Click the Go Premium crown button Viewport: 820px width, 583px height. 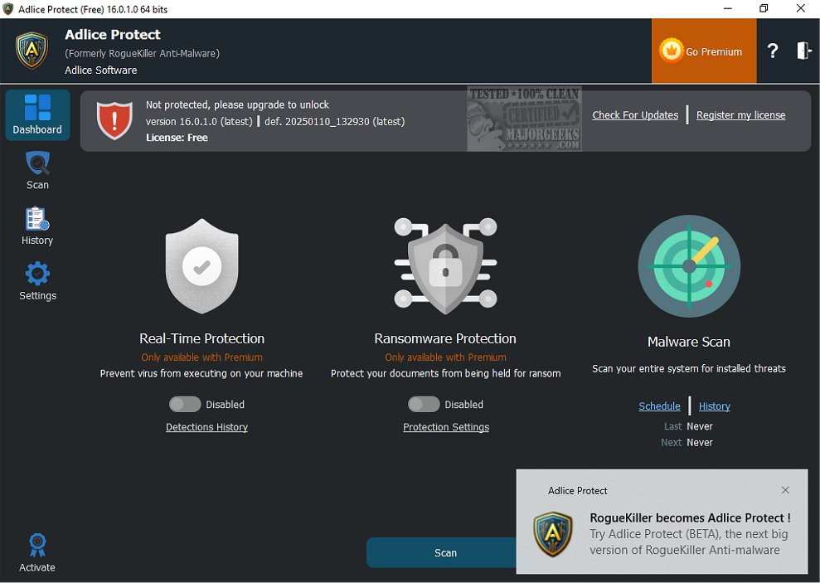point(703,51)
